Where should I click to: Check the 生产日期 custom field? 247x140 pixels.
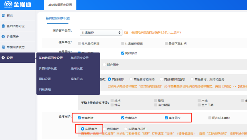tap(199, 105)
